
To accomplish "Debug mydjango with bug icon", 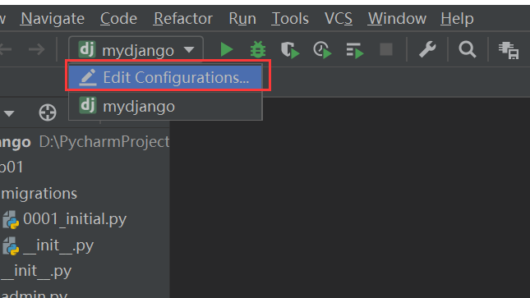I will pyautogui.click(x=258, y=49).
